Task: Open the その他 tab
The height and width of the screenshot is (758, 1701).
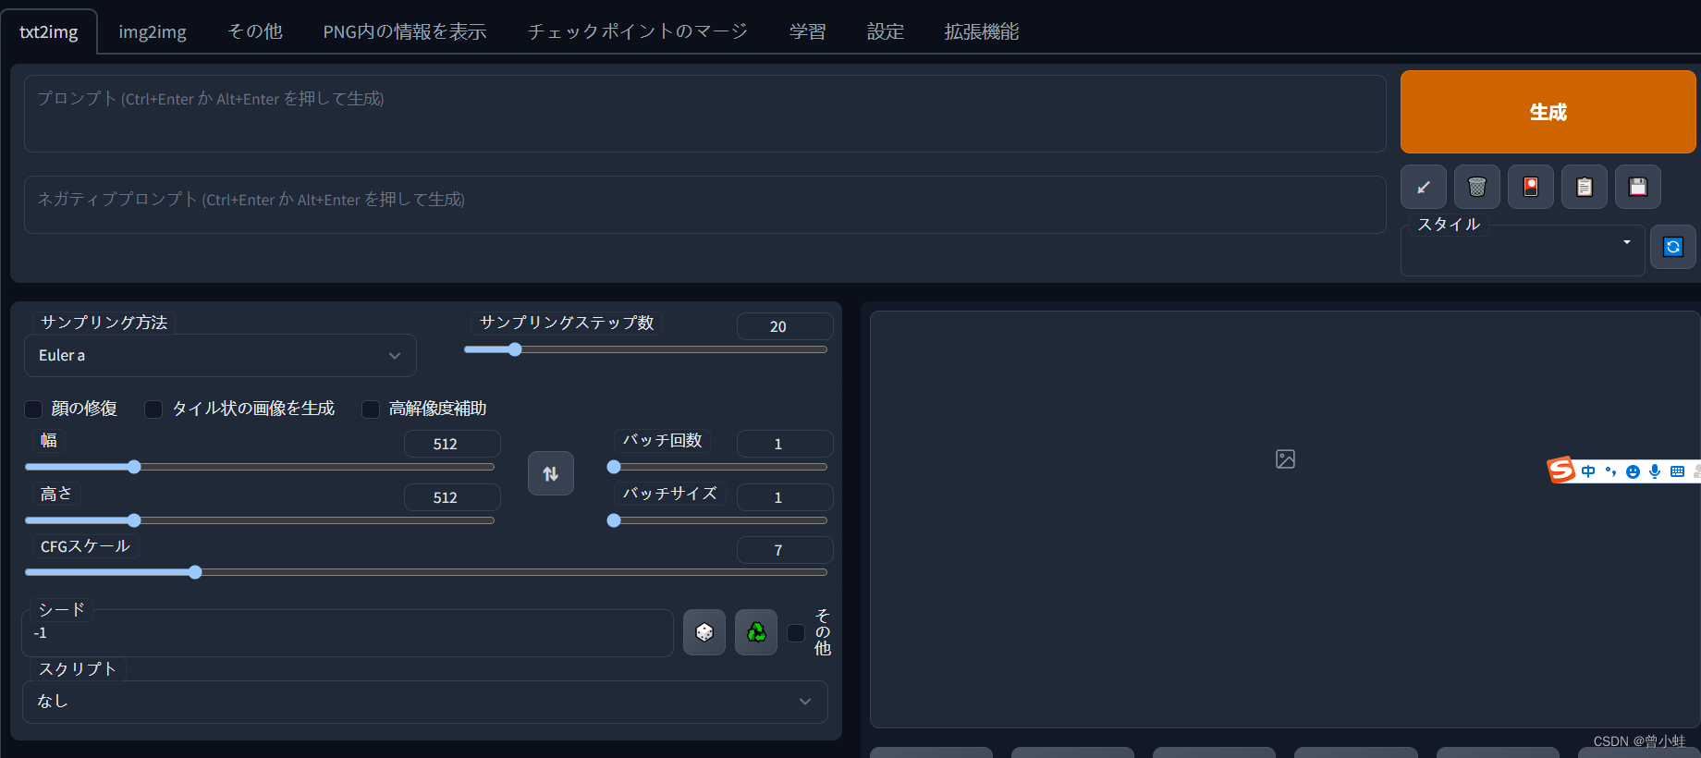Action: [x=255, y=31]
